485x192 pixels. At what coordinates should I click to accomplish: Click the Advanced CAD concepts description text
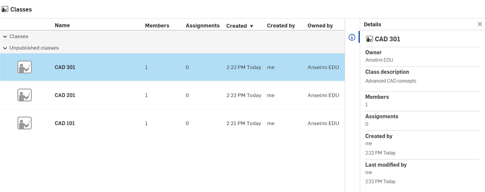tap(391, 81)
